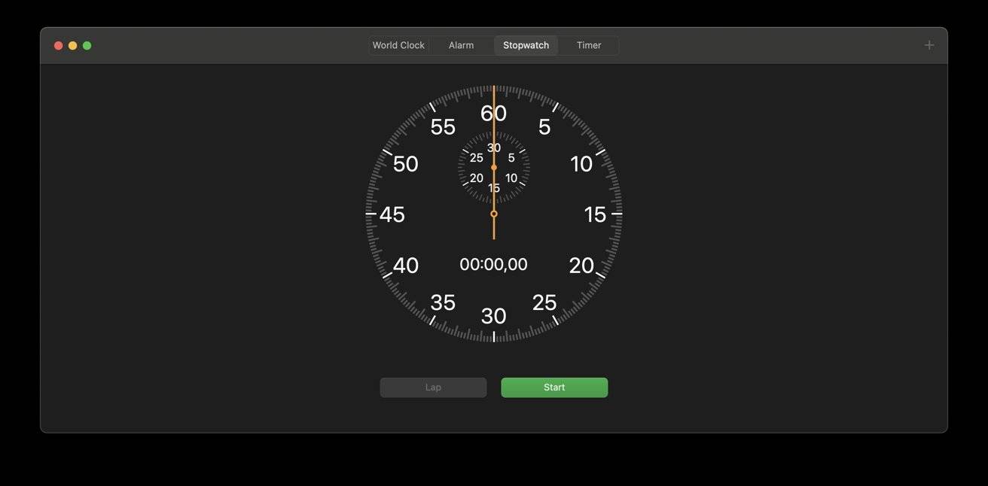This screenshot has width=988, height=486.
Task: Click the greyed-out Lap button
Action: [433, 387]
